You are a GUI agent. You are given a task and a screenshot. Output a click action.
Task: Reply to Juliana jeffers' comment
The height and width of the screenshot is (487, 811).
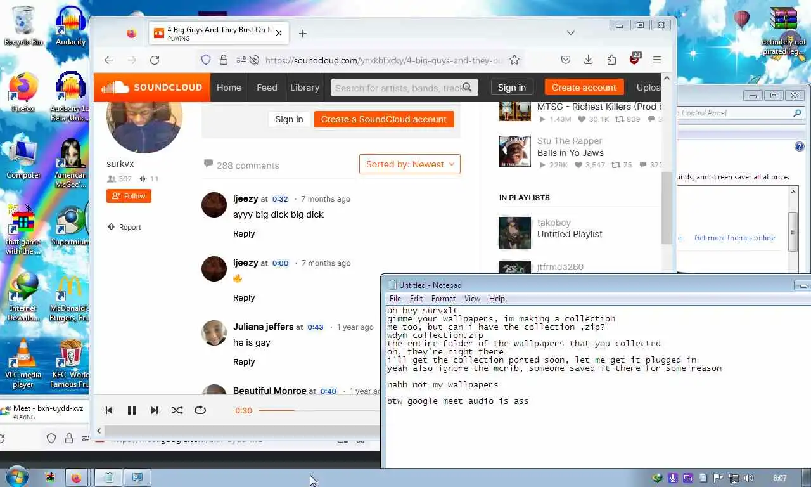[244, 361]
